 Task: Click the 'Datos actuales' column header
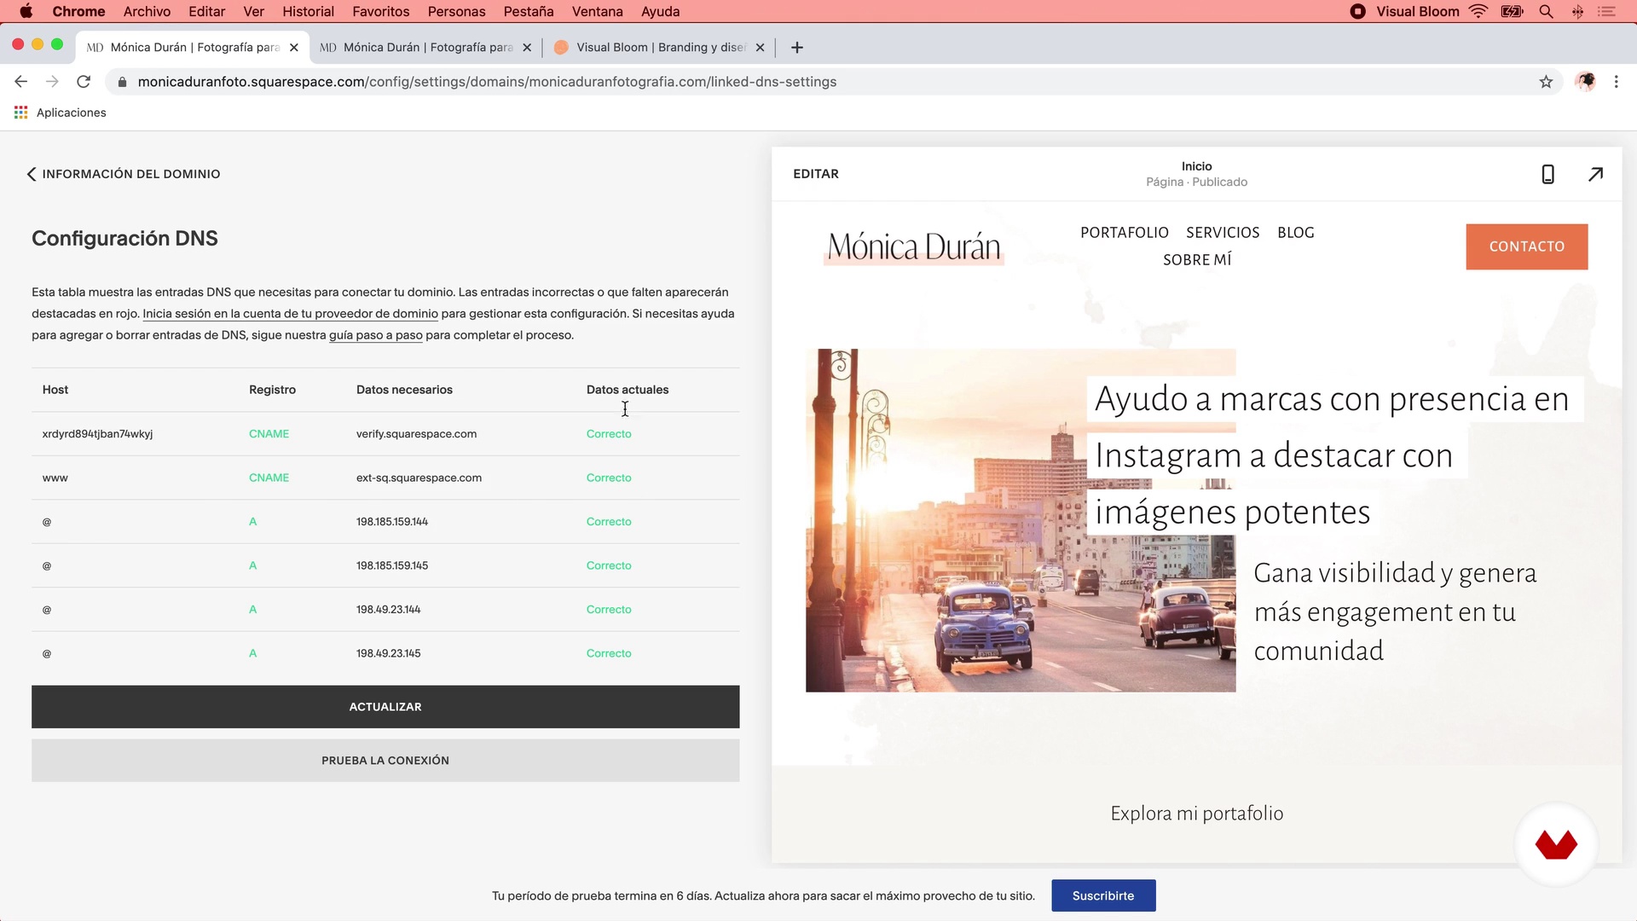coord(628,390)
